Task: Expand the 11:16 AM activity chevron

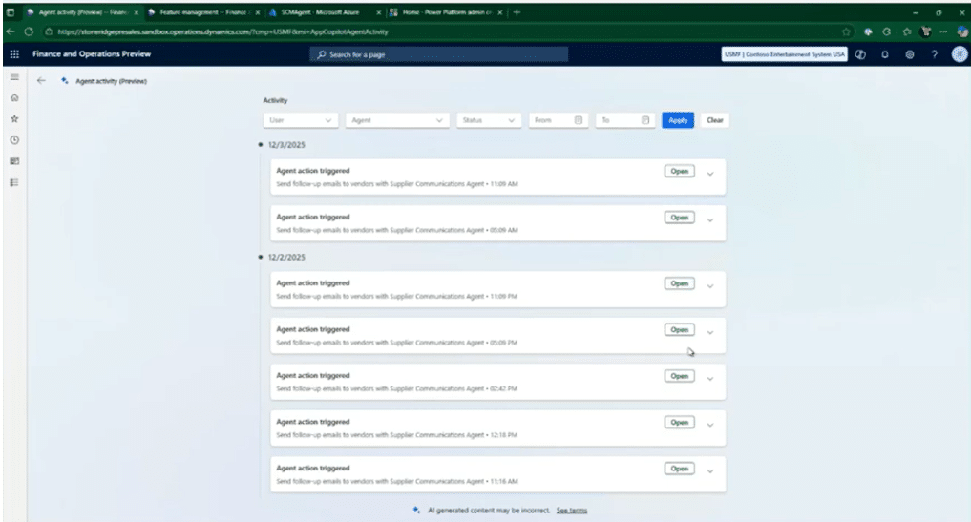Action: tap(710, 471)
